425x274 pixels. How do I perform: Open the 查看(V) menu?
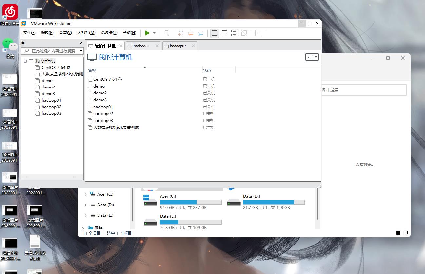click(x=65, y=33)
